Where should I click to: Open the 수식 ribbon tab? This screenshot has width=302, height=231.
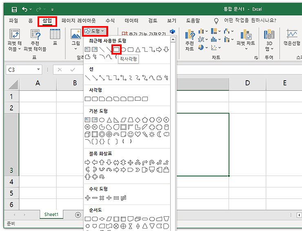click(110, 21)
